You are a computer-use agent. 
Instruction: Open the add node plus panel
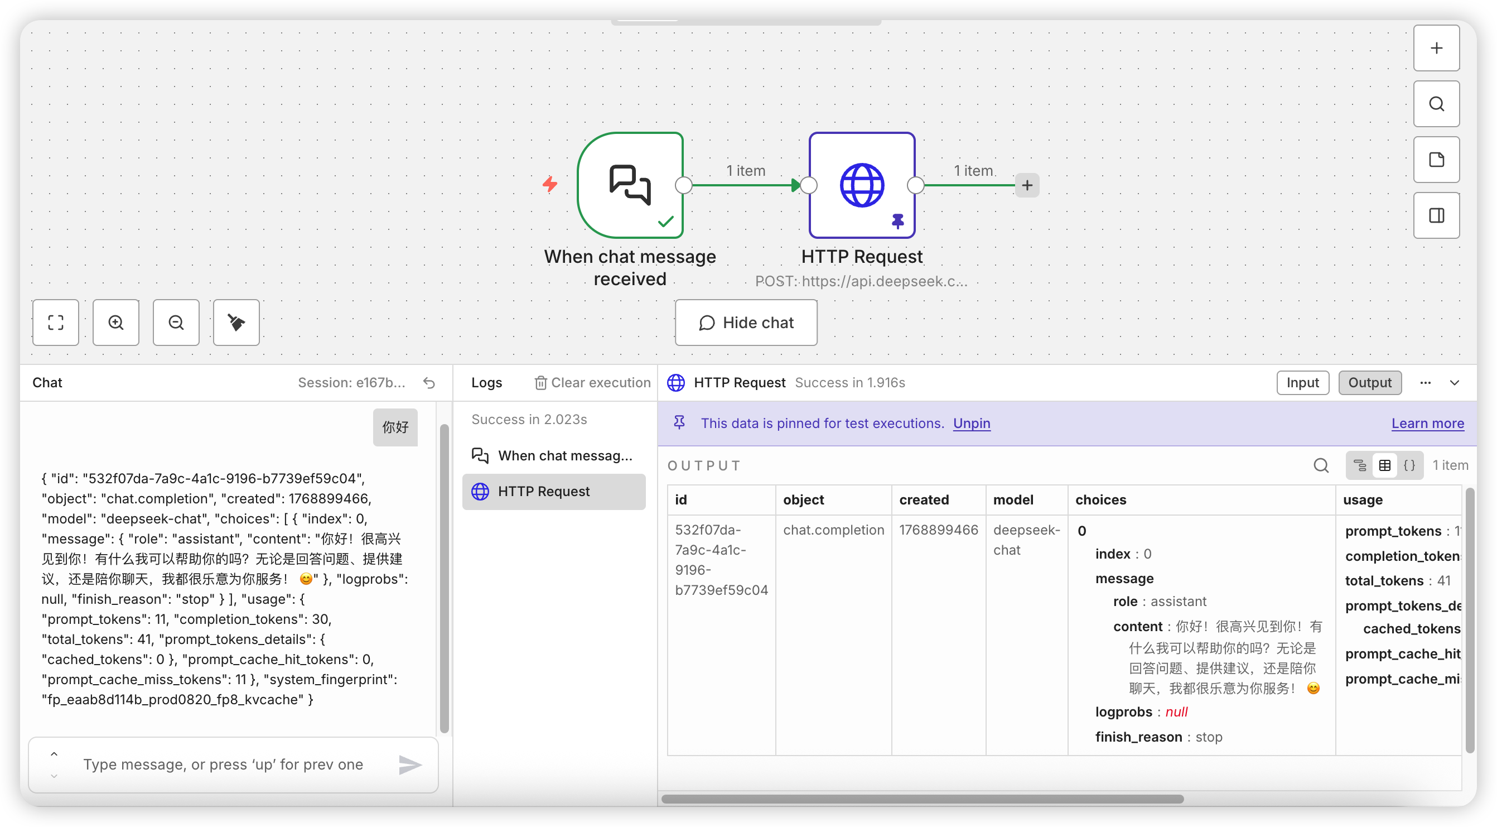[x=1436, y=49]
